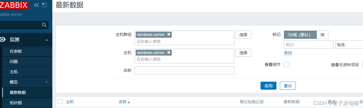Tick the select-all checkbox in table header

click(x=60, y=101)
